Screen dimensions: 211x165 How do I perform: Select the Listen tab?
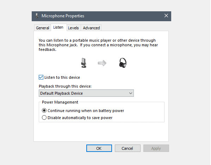point(58,28)
